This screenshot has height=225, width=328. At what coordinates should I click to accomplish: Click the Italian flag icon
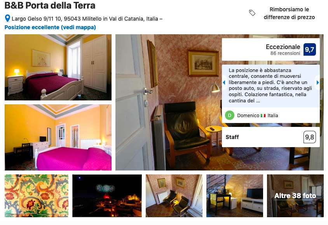tap(263, 116)
